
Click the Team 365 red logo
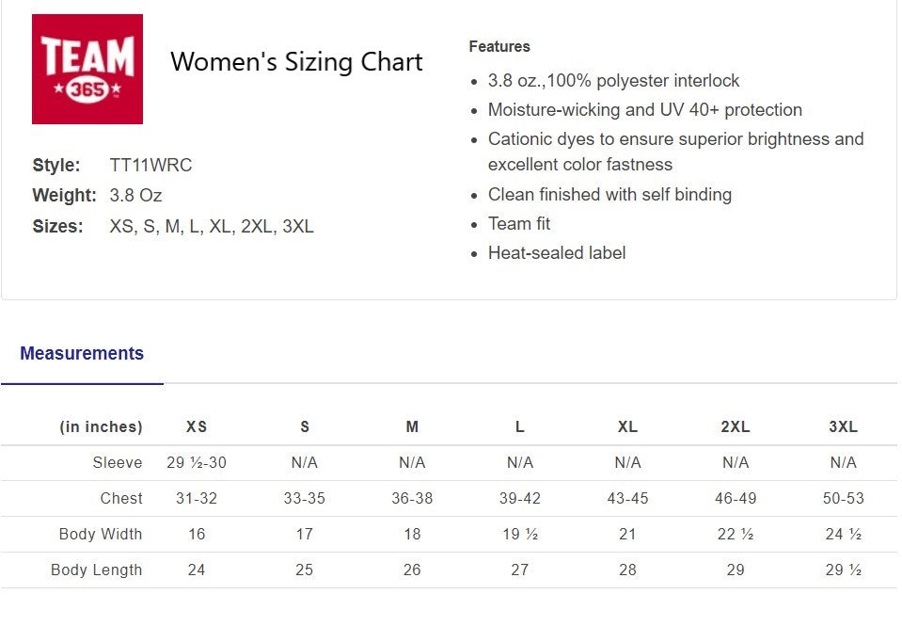click(x=87, y=69)
